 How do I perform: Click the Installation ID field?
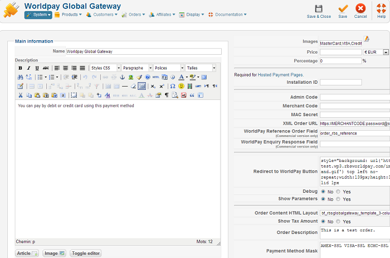coord(341,82)
